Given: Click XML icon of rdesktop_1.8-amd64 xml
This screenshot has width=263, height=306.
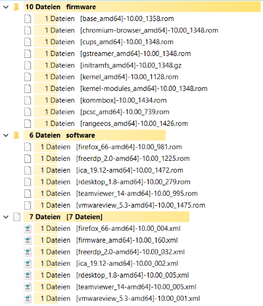Looking at the screenshot, I should coord(28,275).
